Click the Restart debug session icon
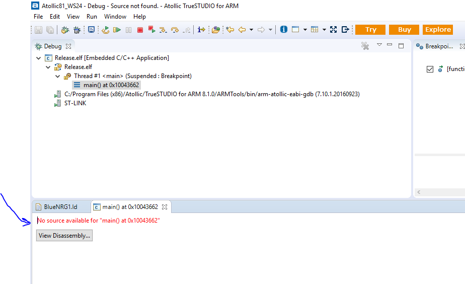The height and width of the screenshot is (284, 465). tap(105, 30)
